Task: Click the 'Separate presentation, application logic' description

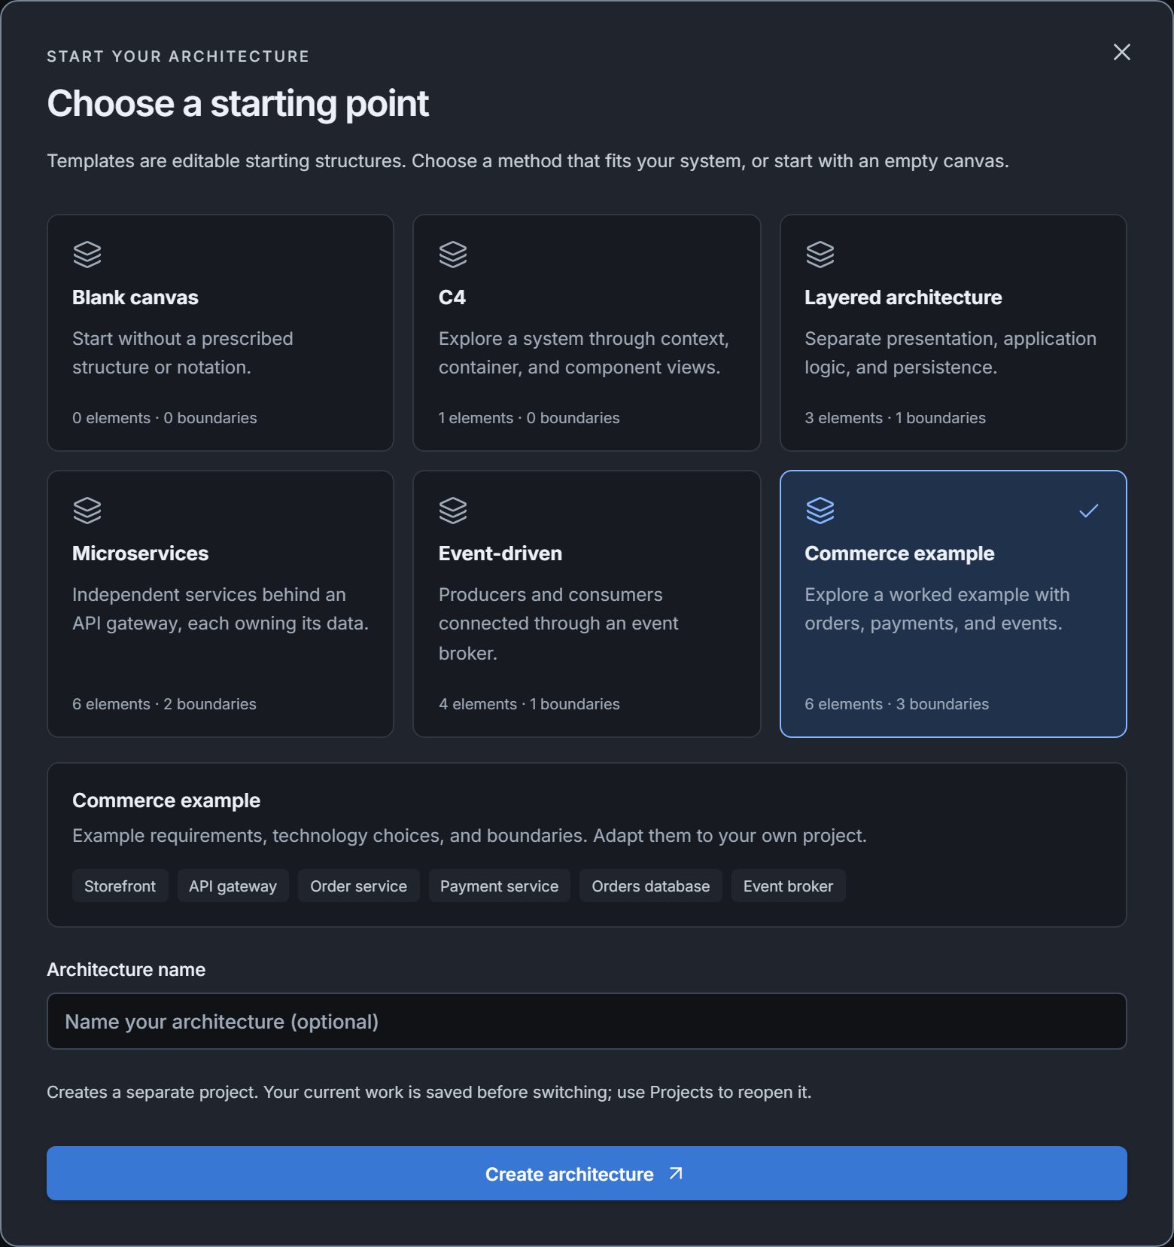Action: coord(950,353)
